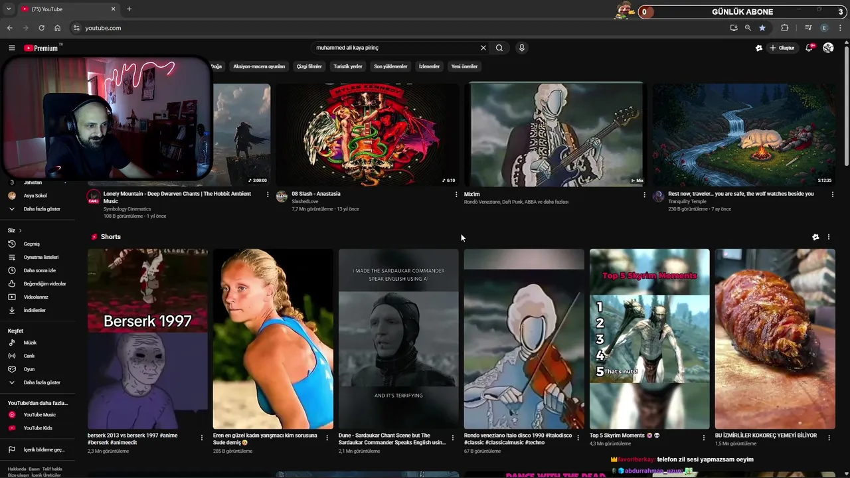Open options for the kokoreç short
This screenshot has width=850, height=478.
pos(829,438)
